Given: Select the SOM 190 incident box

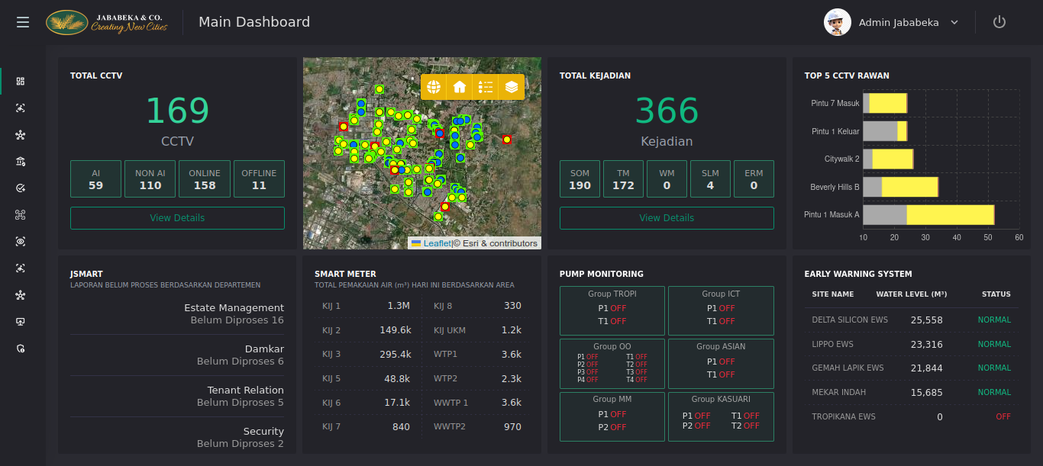Looking at the screenshot, I should [580, 179].
